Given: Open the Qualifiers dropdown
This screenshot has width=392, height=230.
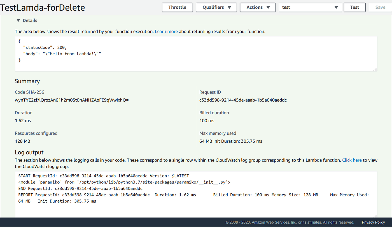Looking at the screenshot, I should [x=216, y=7].
